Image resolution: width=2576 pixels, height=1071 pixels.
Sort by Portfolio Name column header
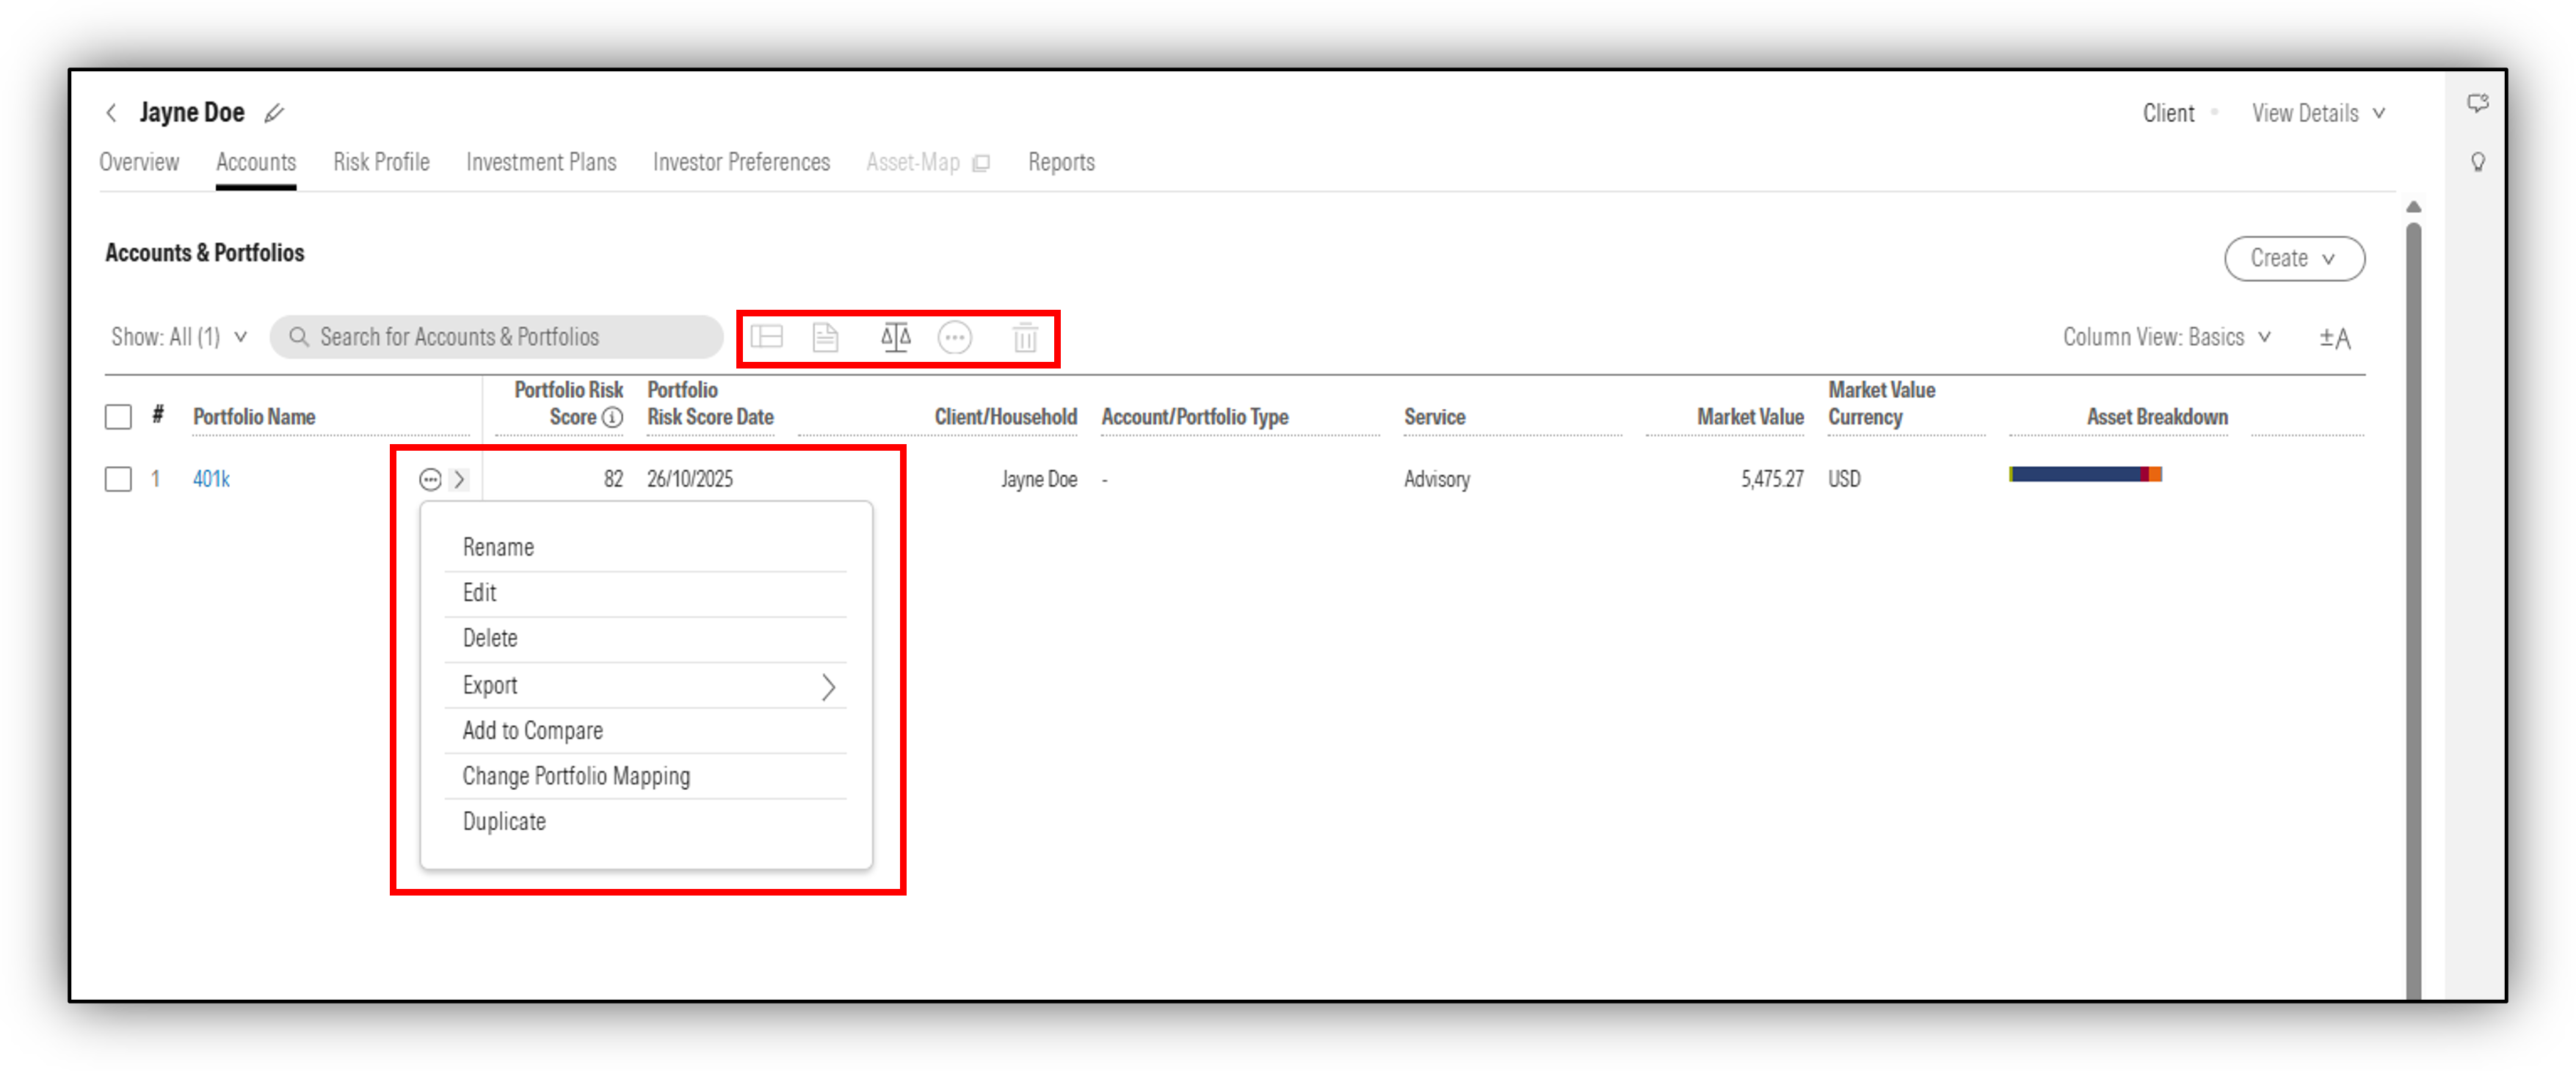tap(254, 417)
